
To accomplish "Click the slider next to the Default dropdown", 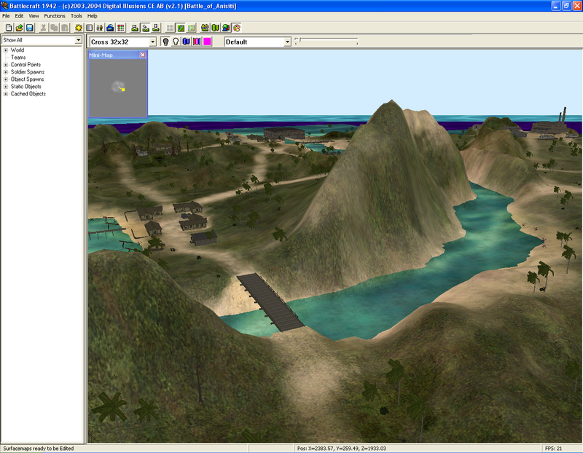I will tap(326, 40).
